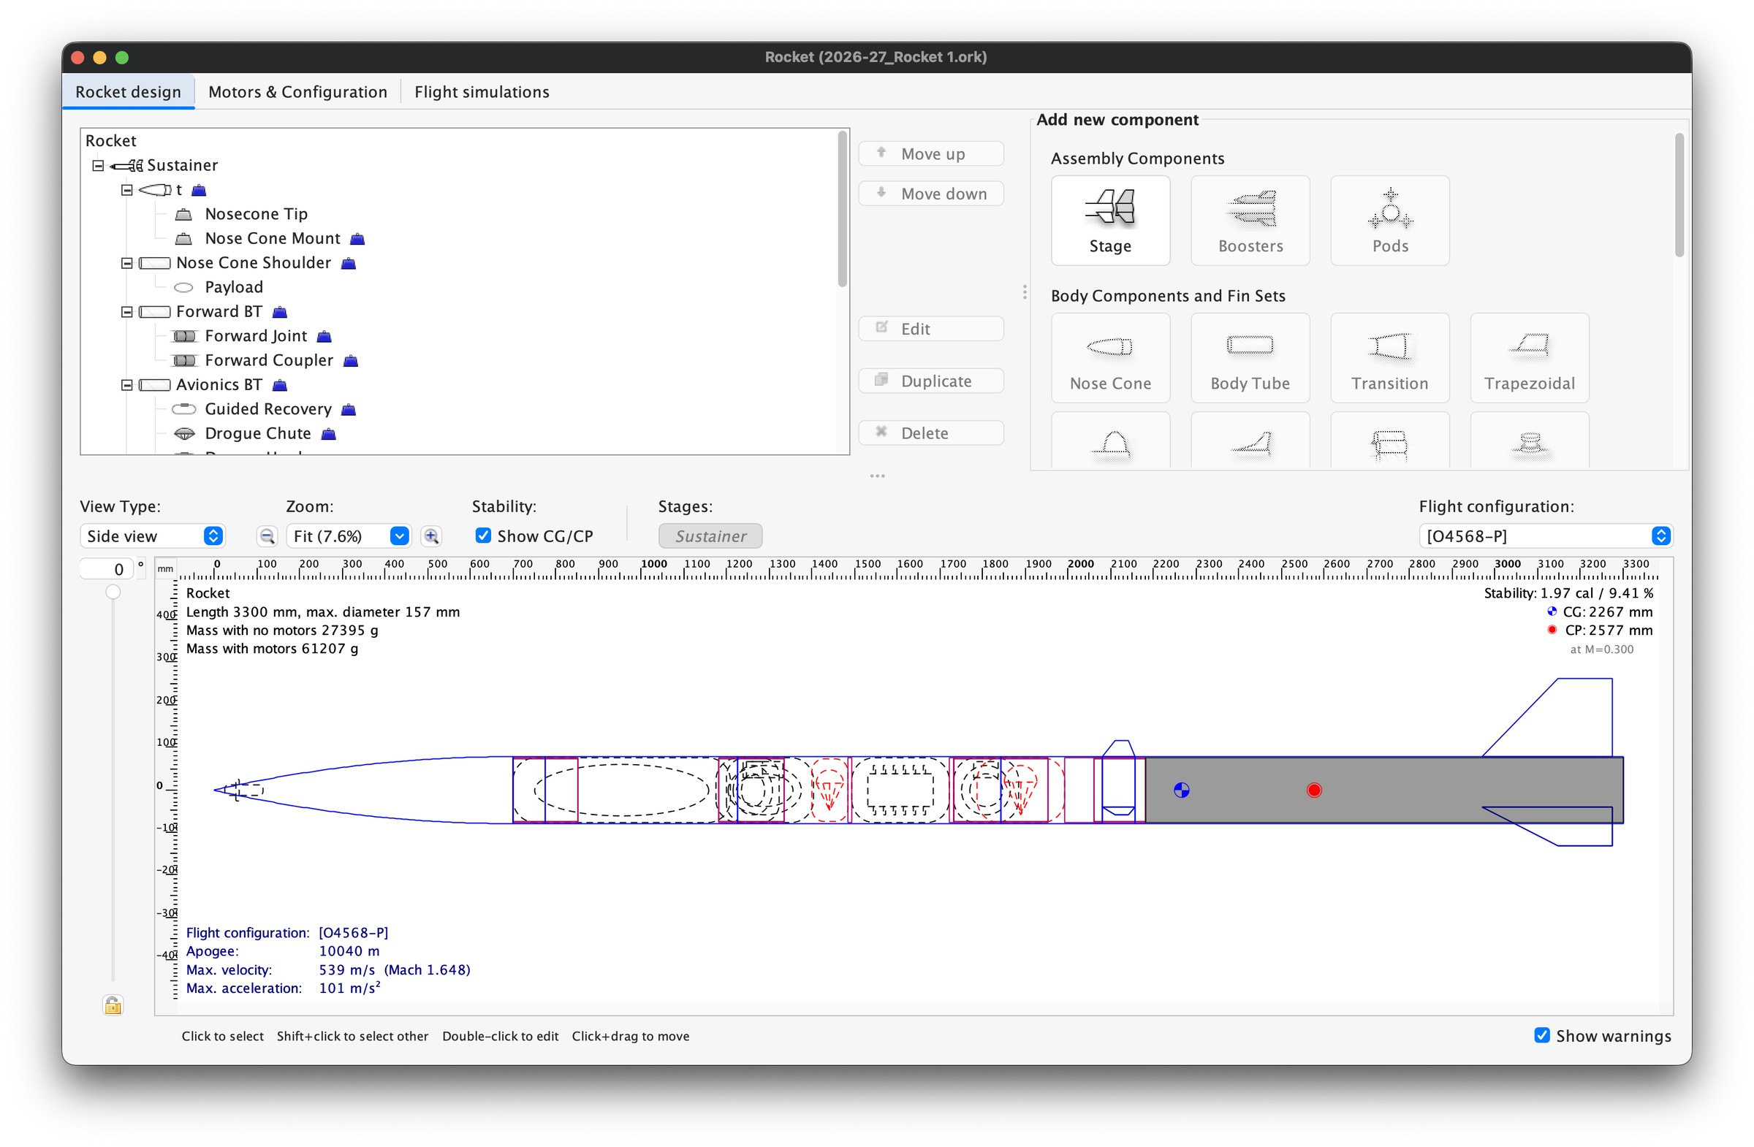Viewport: 1754px width, 1147px height.
Task: Collapse the Avionics BT tree node
Action: tap(126, 385)
